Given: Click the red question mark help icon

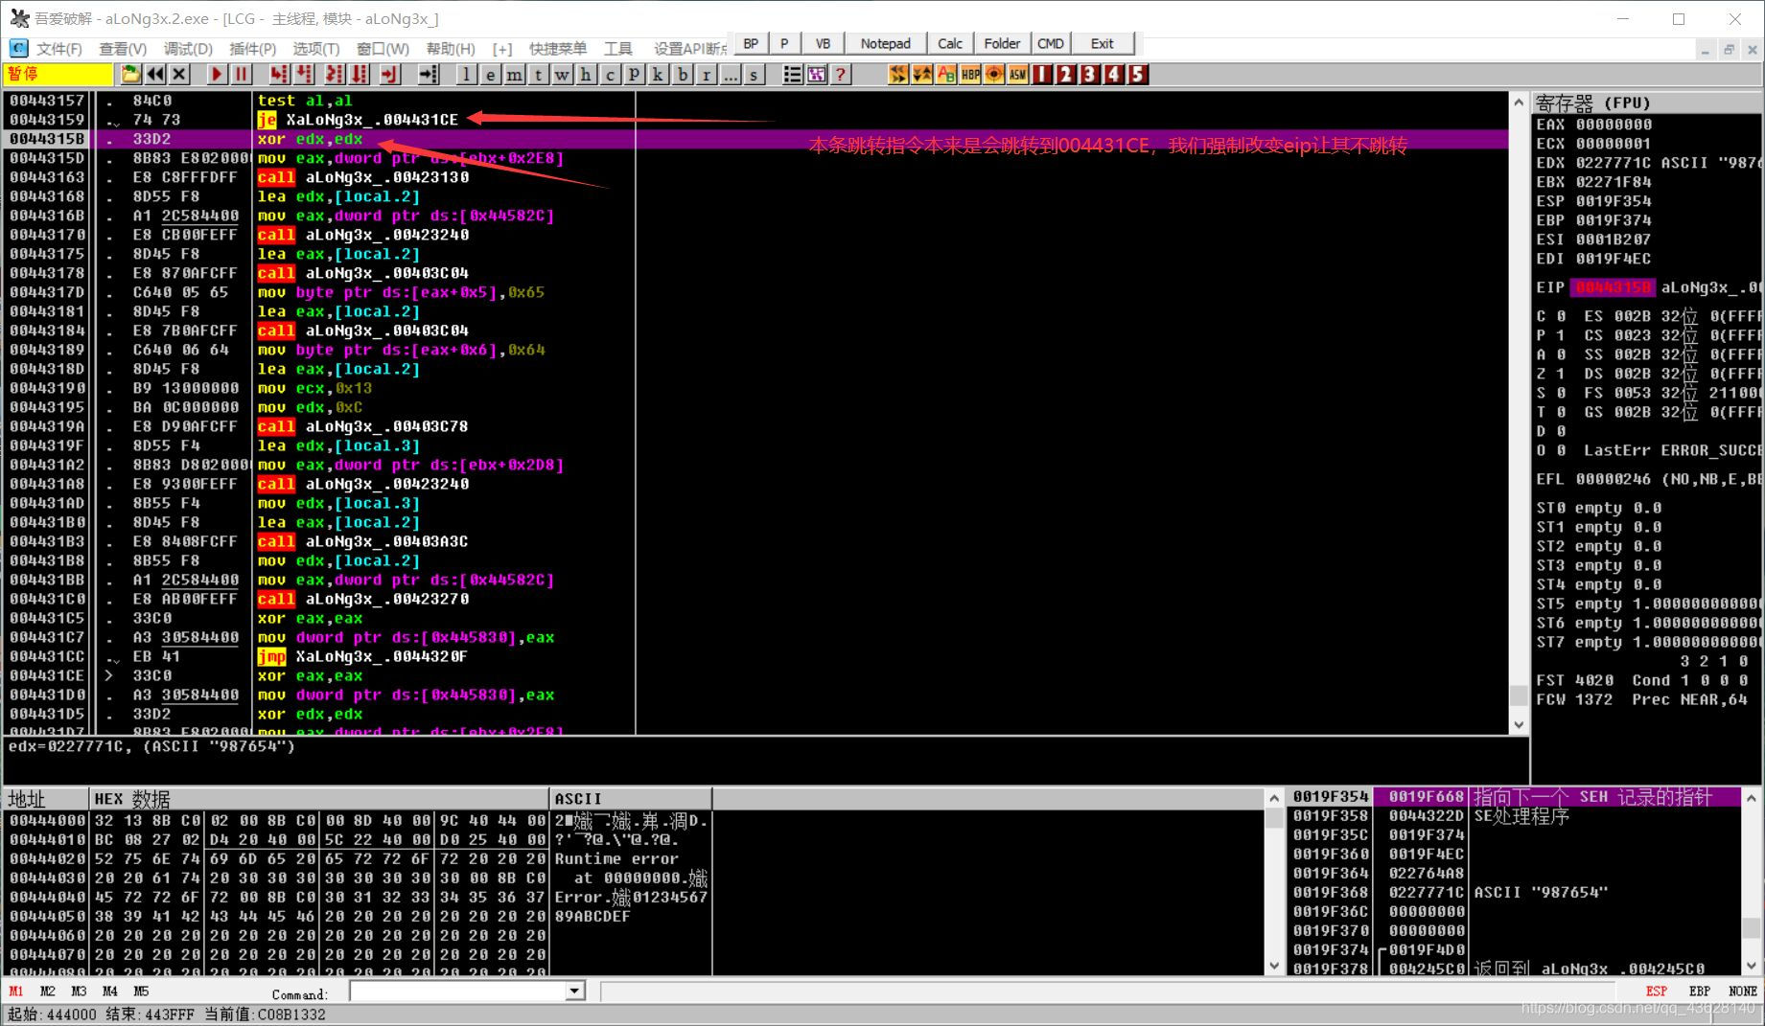Looking at the screenshot, I should tap(841, 74).
